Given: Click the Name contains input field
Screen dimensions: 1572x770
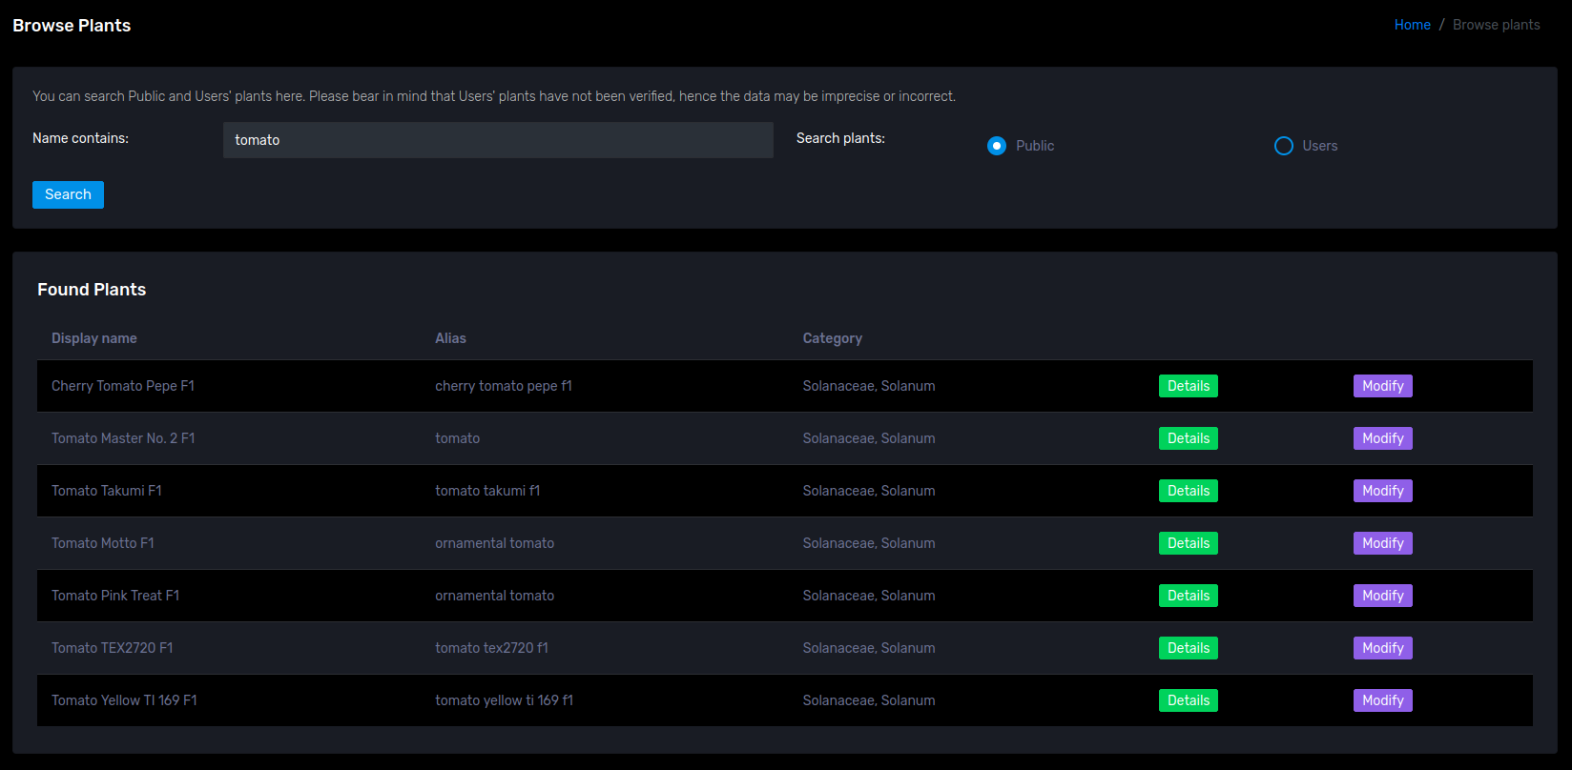Looking at the screenshot, I should click(497, 140).
